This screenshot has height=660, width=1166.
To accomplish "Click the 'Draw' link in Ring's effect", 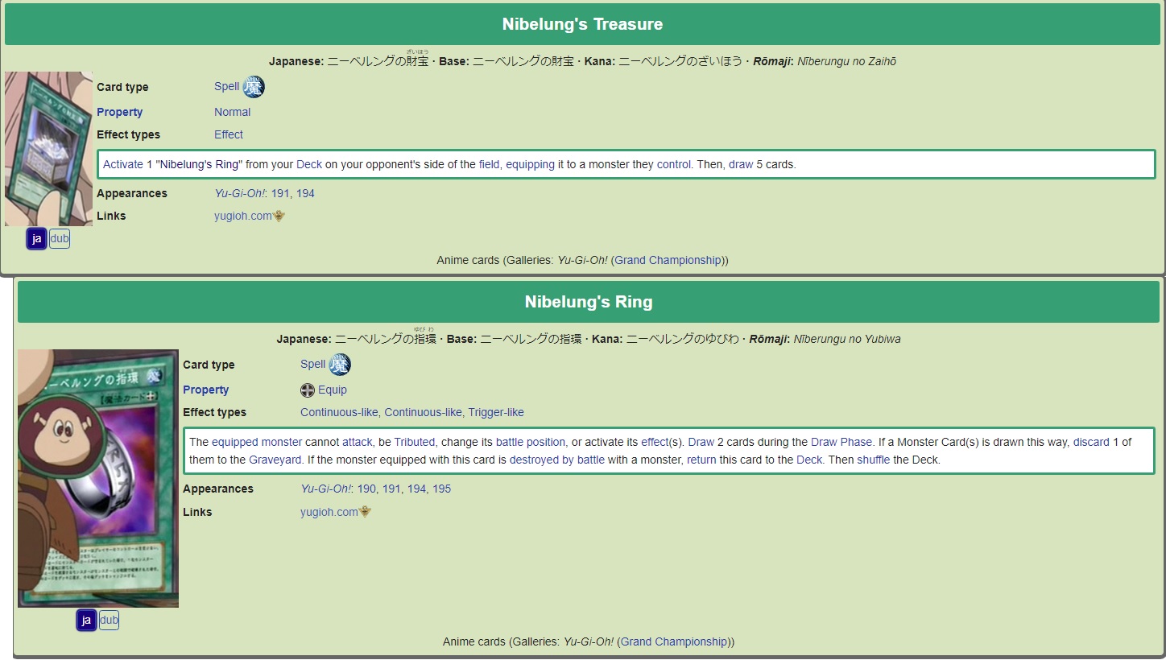I will coord(701,442).
